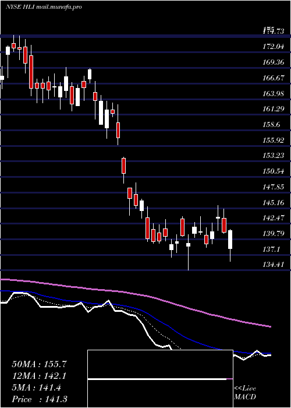Viewport: 291px width, 408px height.
Task: Click the NYSE HLI mail.munafa.pro title text
Action: pos(44,7)
